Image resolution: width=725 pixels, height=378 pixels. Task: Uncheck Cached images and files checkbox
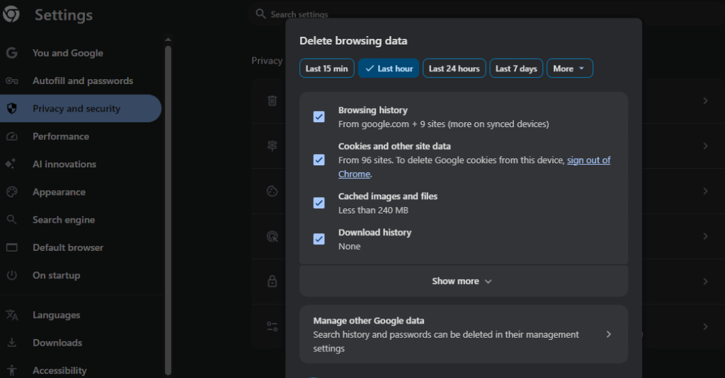(x=319, y=203)
